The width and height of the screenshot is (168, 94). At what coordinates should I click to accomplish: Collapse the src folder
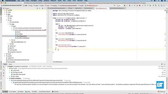pyautogui.click(x=7, y=20)
